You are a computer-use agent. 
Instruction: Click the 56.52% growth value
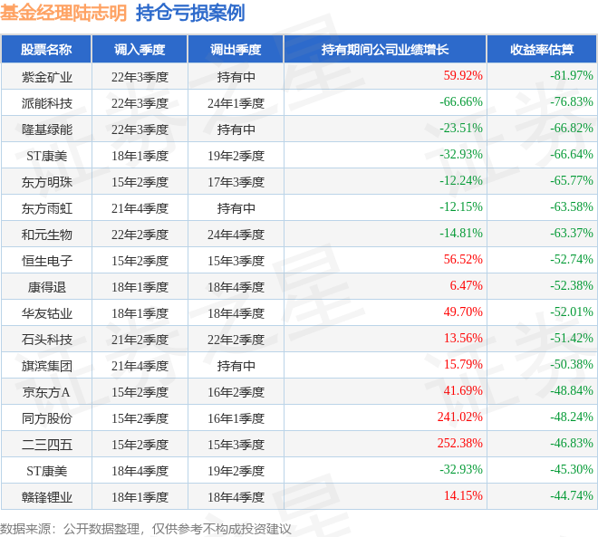(x=463, y=260)
